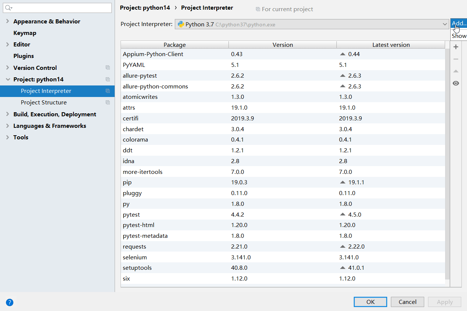Click the search magnifier icon in settings
Screen dimensions: 467x311
click(8, 8)
